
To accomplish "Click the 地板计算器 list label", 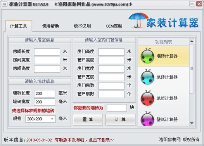I will click(167, 98).
